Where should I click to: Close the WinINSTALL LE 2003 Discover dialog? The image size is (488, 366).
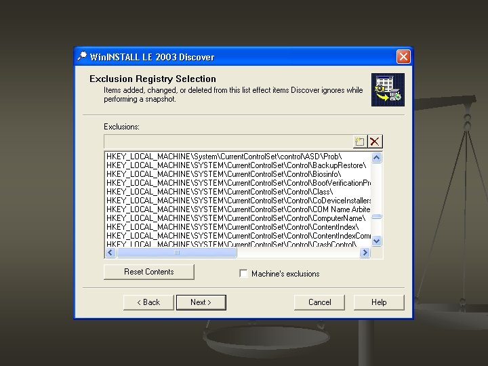pyautogui.click(x=403, y=57)
